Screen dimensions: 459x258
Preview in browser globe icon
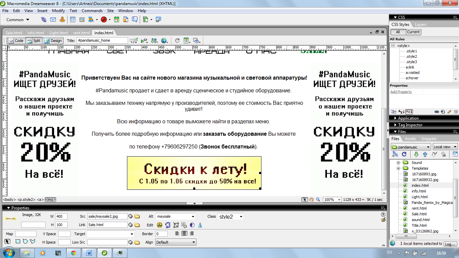[x=164, y=41]
